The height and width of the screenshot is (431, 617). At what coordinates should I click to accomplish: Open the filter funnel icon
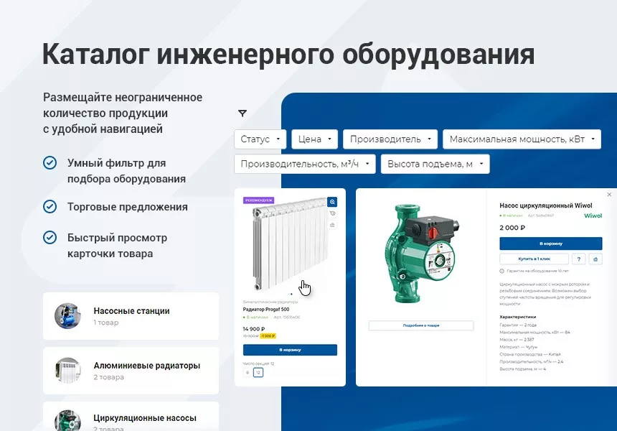tap(242, 113)
